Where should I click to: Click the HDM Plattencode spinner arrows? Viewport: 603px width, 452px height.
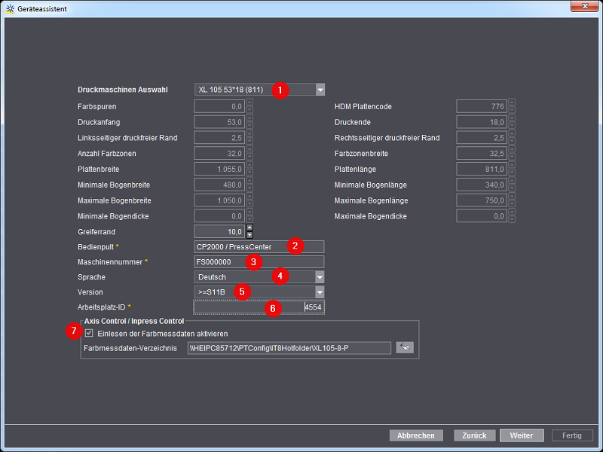point(512,106)
